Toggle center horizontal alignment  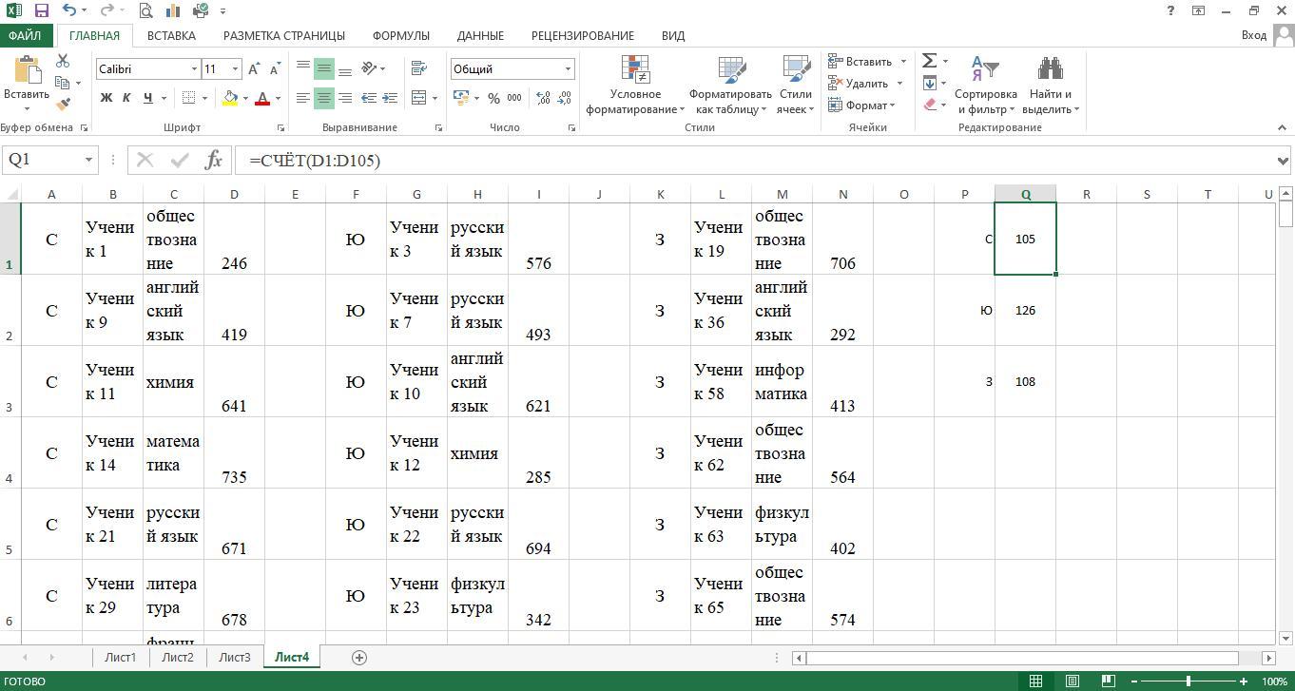(x=324, y=98)
